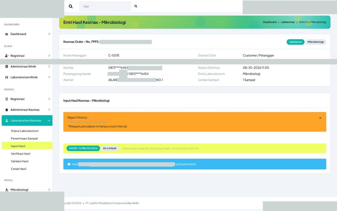
Task: Click the Mikrobiologi microscope icon in sidebar
Action: 7,190
